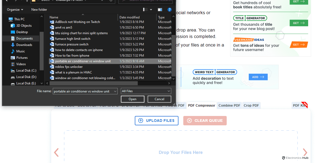Image resolution: width=317 pixels, height=163 pixels.
Task: Select the Music folder in sidebar
Action: (x=20, y=51)
